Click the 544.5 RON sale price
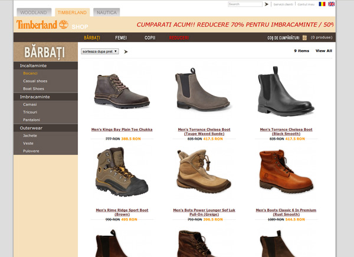 pos(295,219)
